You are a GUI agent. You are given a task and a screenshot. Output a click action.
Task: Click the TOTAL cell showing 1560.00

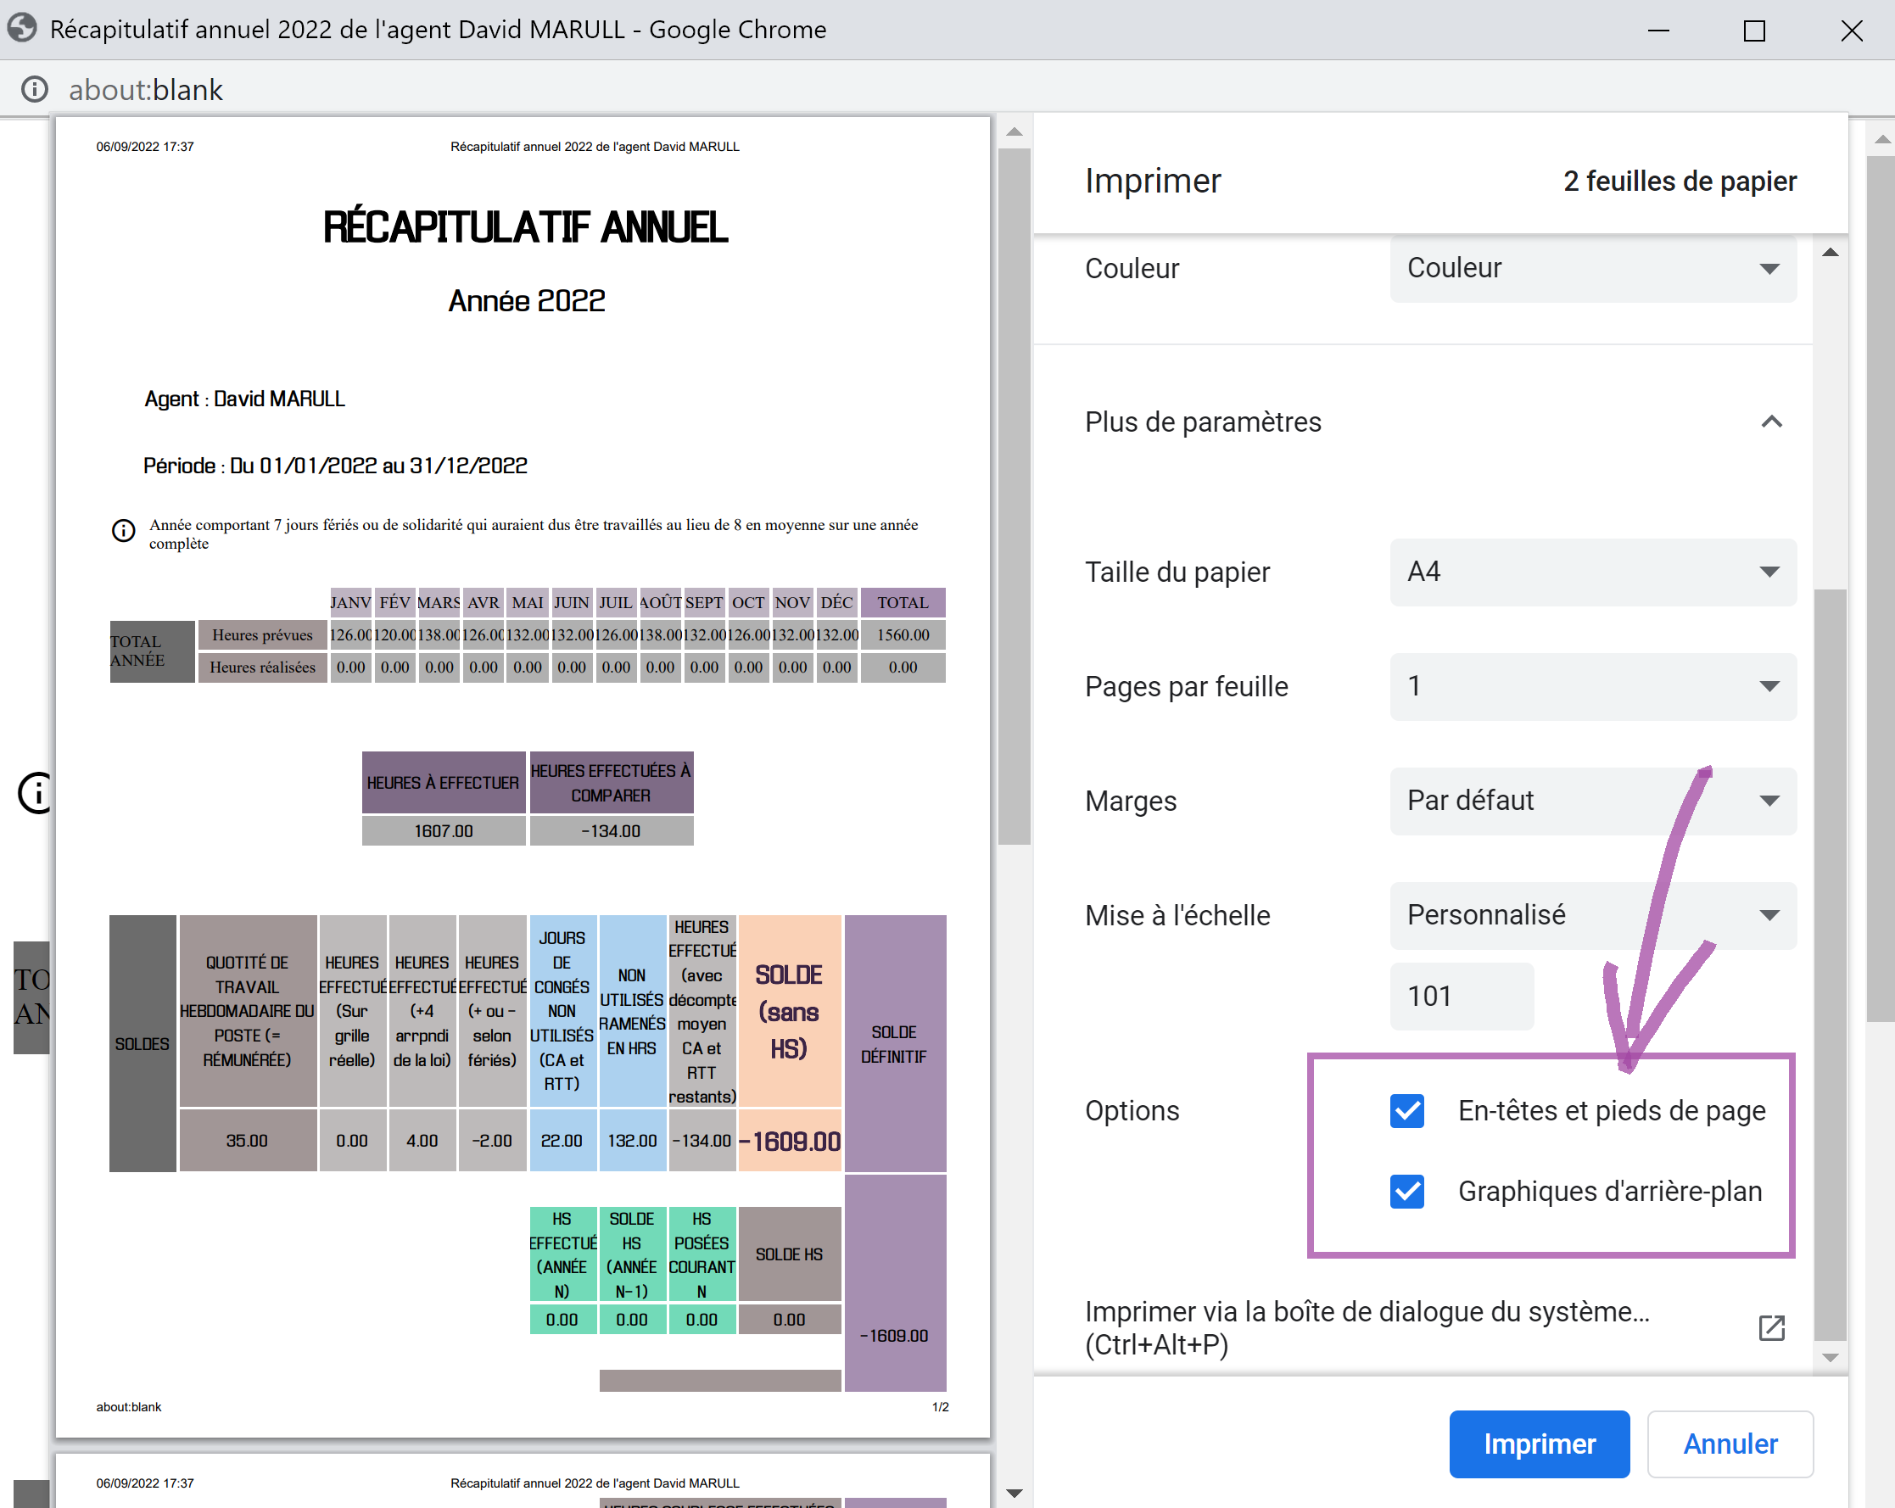[x=903, y=634]
